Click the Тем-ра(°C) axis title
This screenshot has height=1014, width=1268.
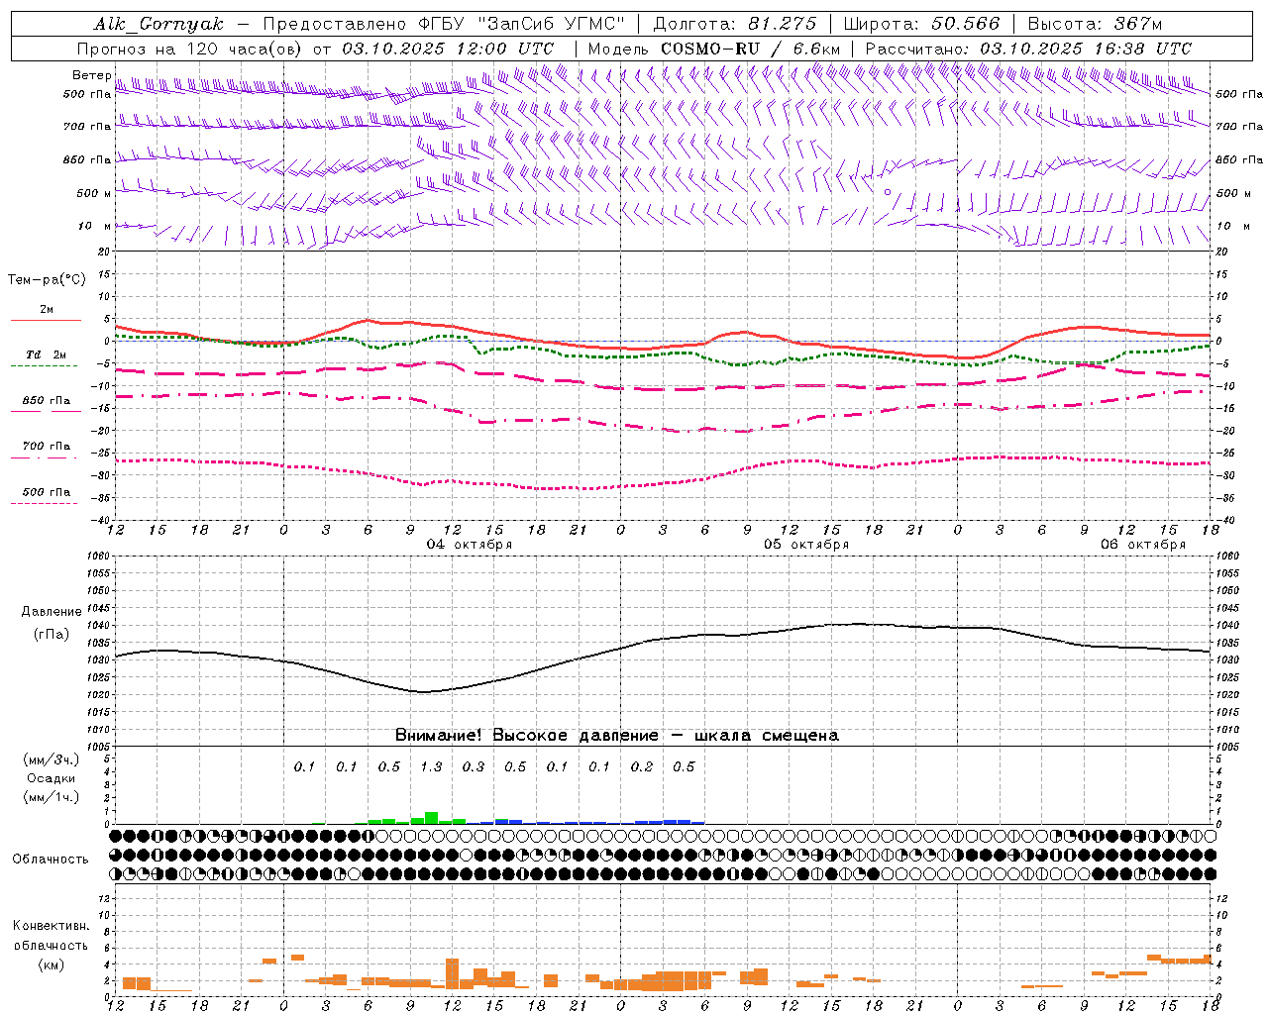[47, 280]
